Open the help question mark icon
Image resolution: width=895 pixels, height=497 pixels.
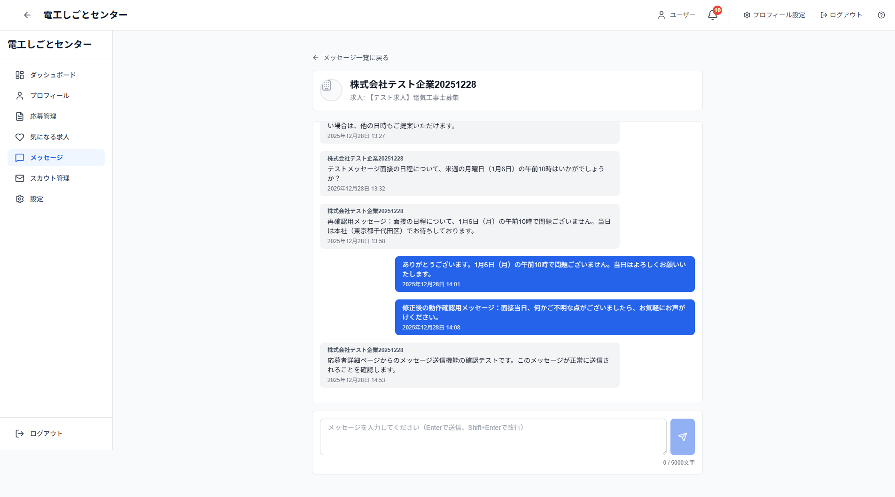tap(881, 15)
